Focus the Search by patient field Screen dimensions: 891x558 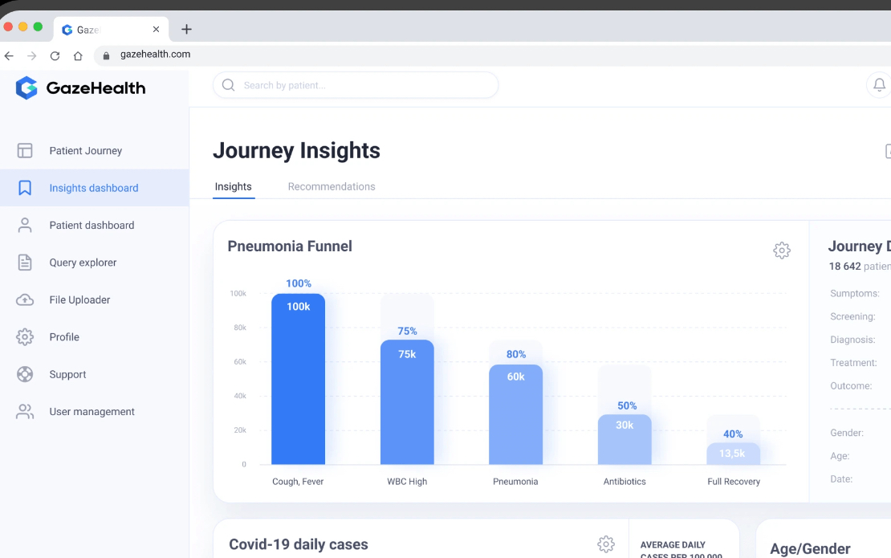coord(356,84)
